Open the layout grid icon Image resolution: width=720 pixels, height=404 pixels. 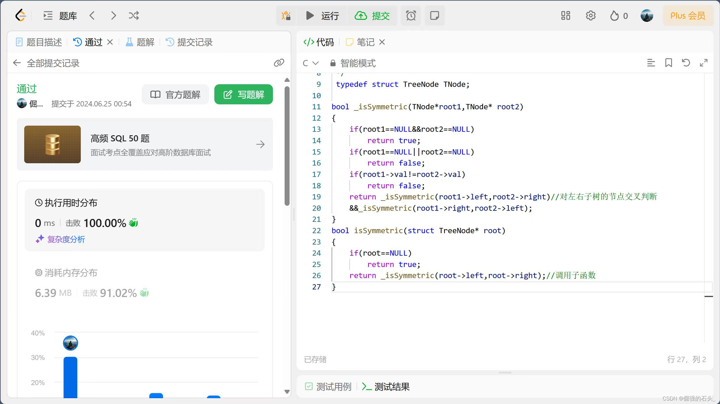(565, 15)
